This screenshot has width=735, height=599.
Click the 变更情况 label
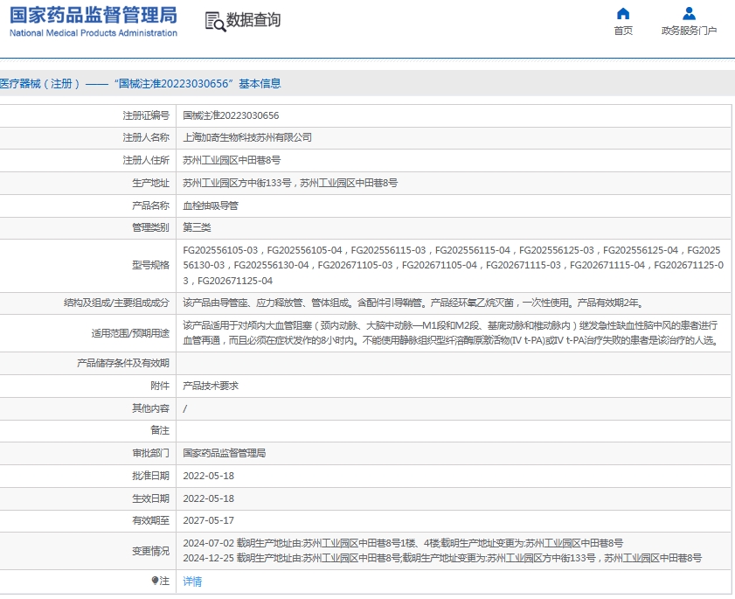(x=150, y=551)
